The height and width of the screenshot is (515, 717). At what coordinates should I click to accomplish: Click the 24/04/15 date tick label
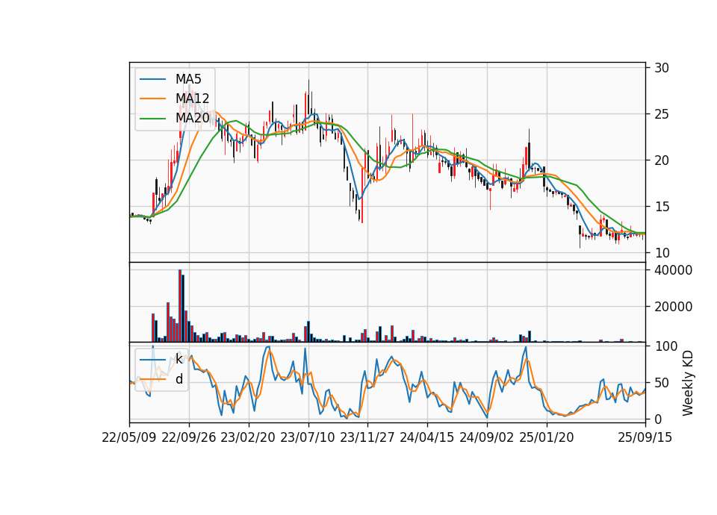point(427,437)
